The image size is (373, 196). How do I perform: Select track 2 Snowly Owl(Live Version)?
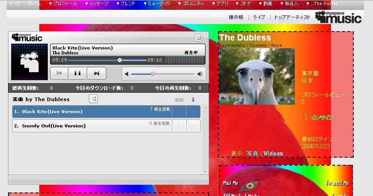coord(92,126)
